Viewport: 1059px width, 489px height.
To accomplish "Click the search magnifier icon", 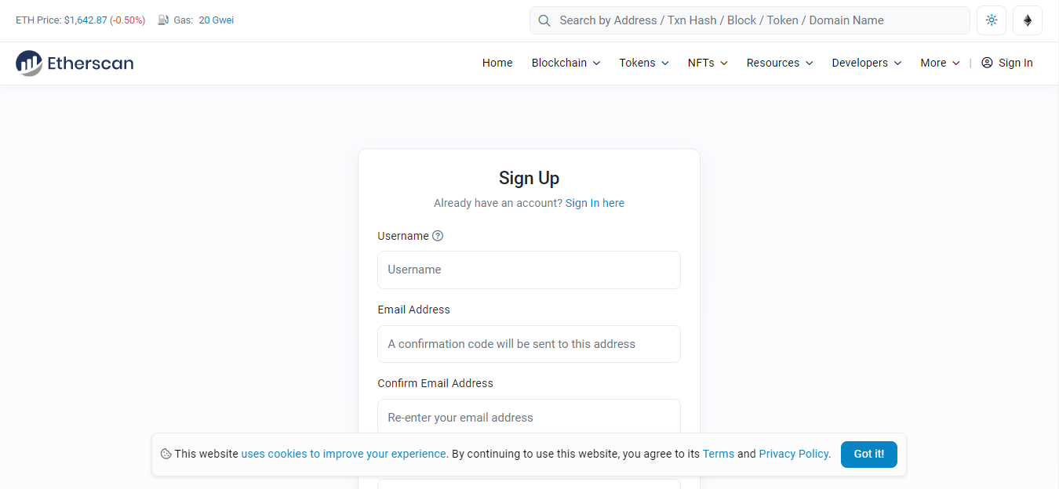I will (544, 20).
